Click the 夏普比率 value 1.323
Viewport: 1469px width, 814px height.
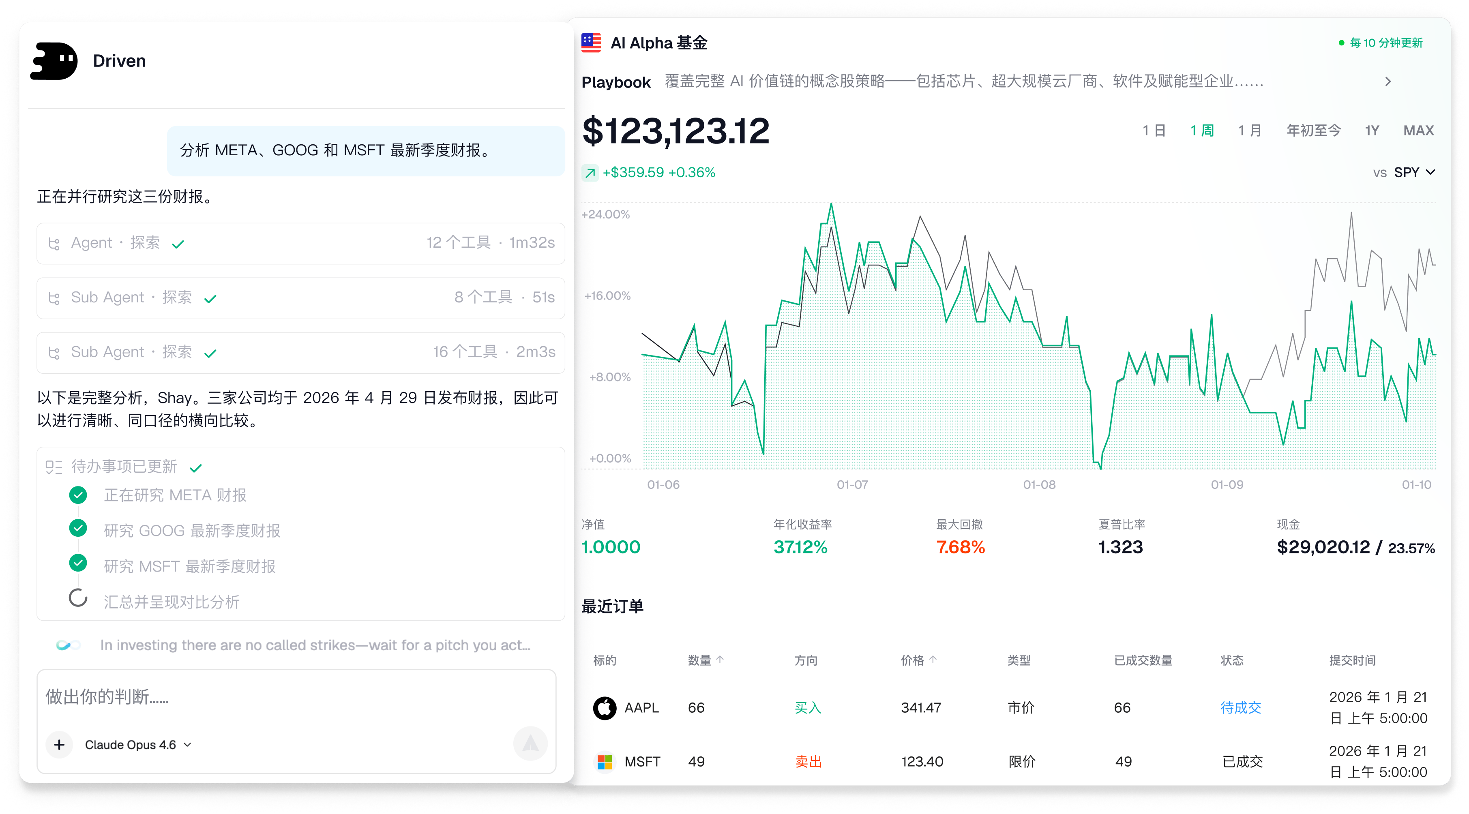1121,547
